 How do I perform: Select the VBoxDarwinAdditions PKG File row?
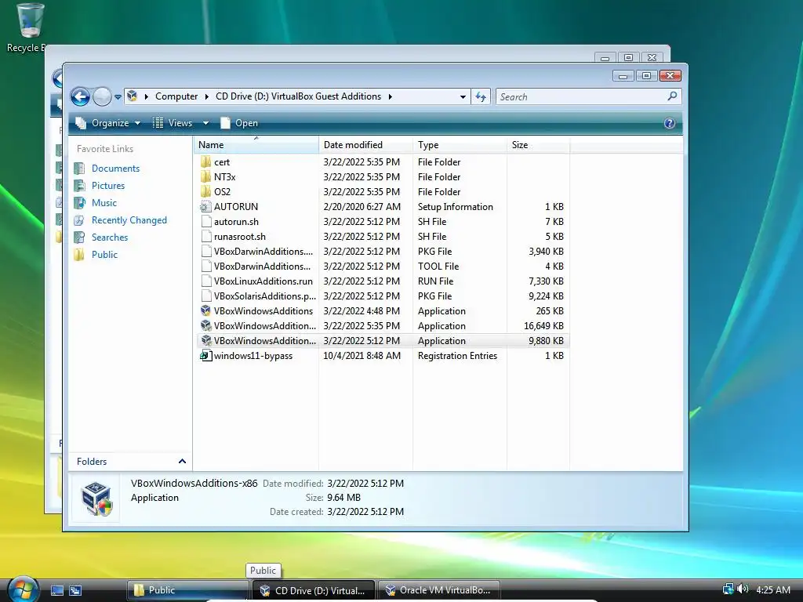(x=383, y=252)
